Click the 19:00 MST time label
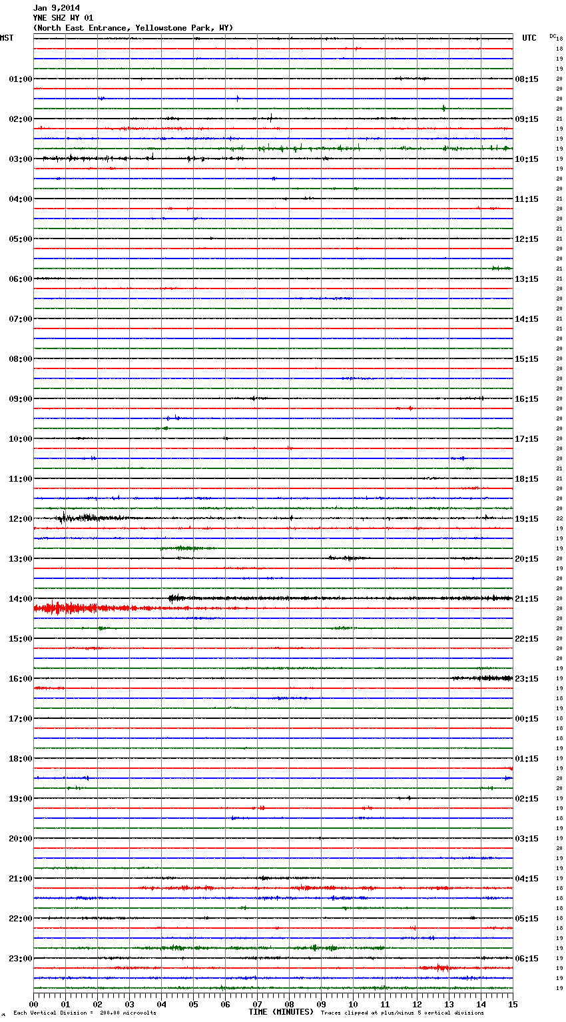The image size is (566, 1022). [21, 799]
